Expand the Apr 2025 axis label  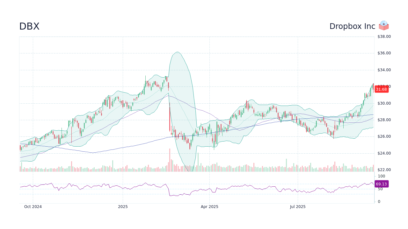pyautogui.click(x=210, y=206)
